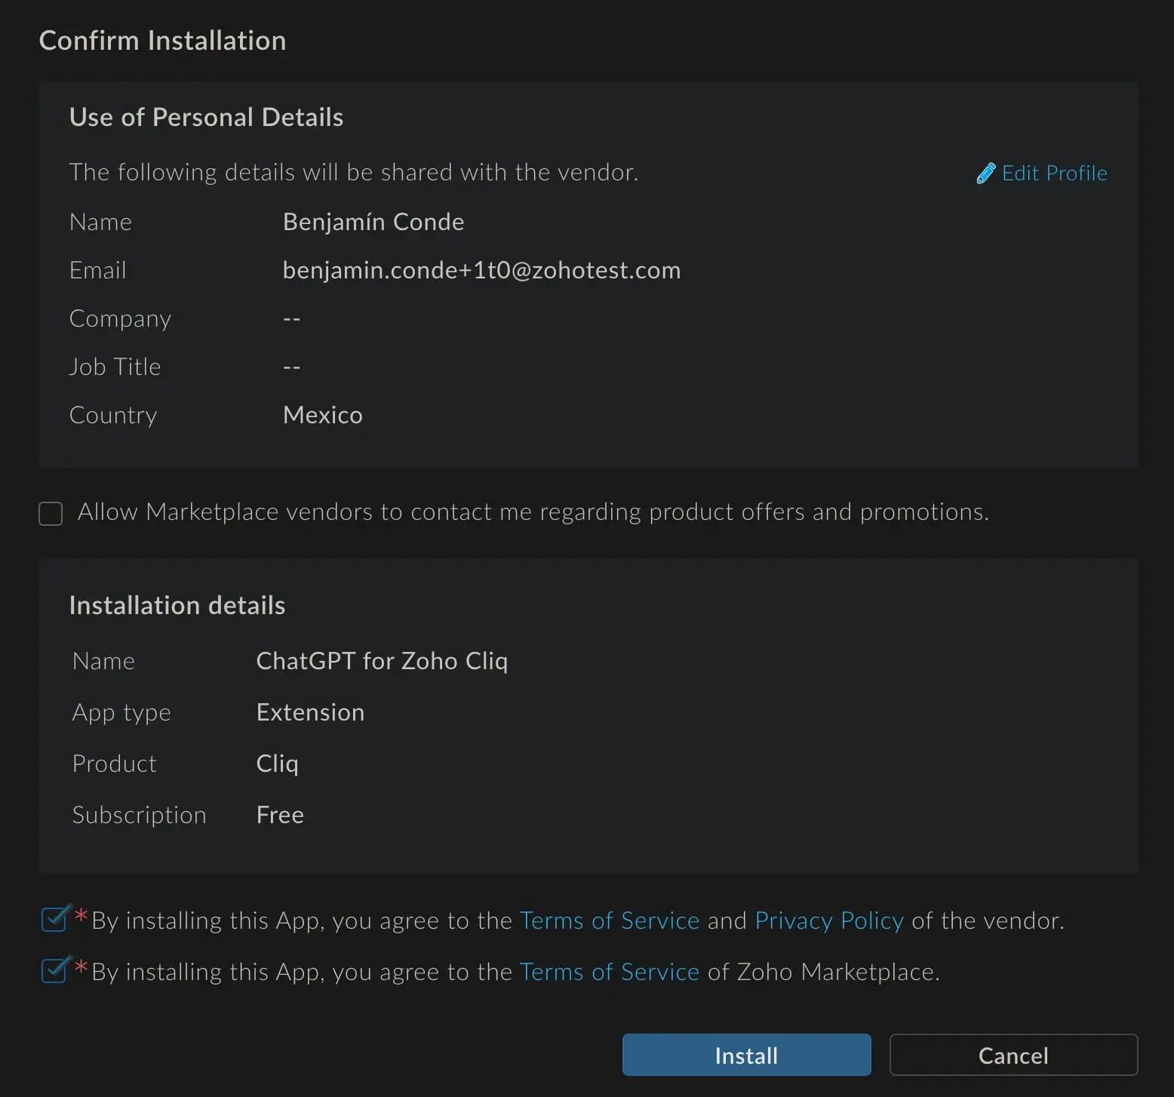The image size is (1174, 1097).
Task: Select the name Benjamín Conde
Action: [373, 222]
